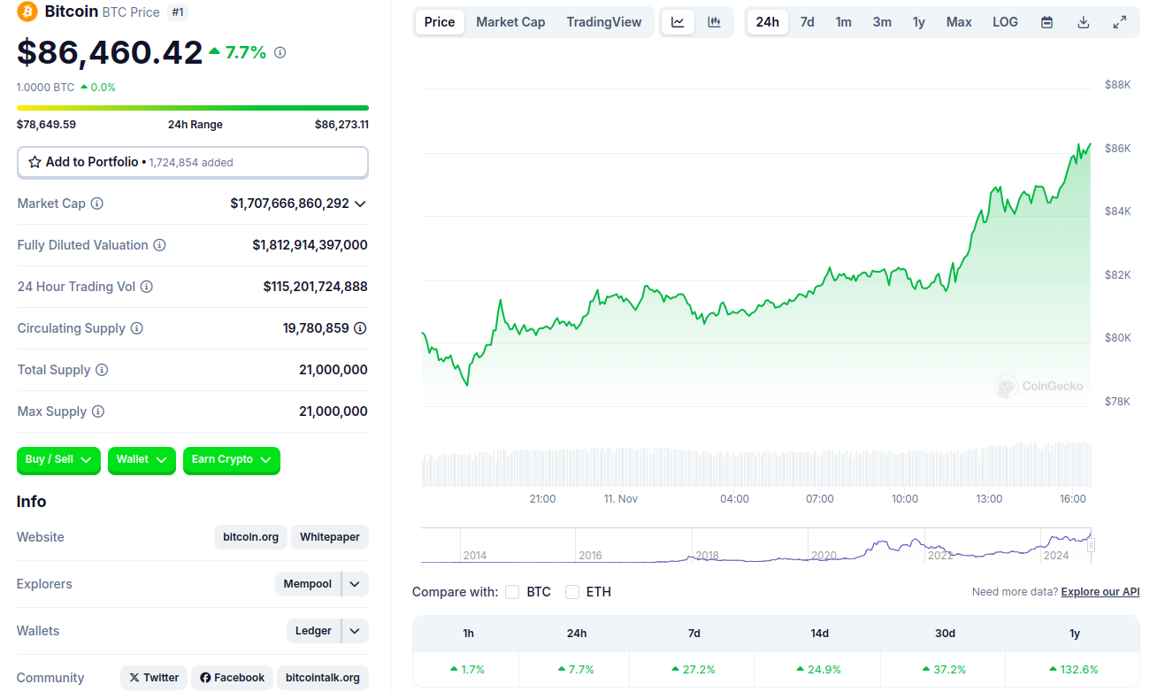
Task: Click the $1,707,666,860,292 market cap value
Action: coord(289,204)
